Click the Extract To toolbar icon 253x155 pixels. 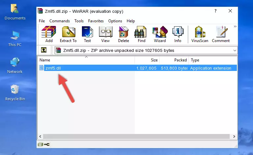coord(68,34)
